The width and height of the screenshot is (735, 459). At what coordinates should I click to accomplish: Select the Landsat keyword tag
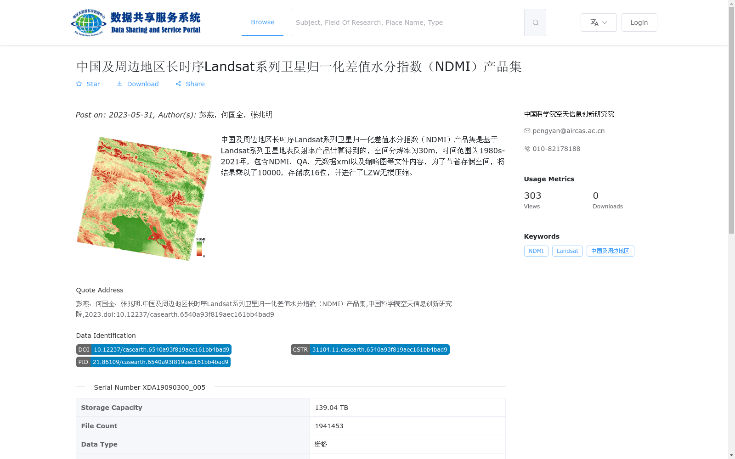567,251
